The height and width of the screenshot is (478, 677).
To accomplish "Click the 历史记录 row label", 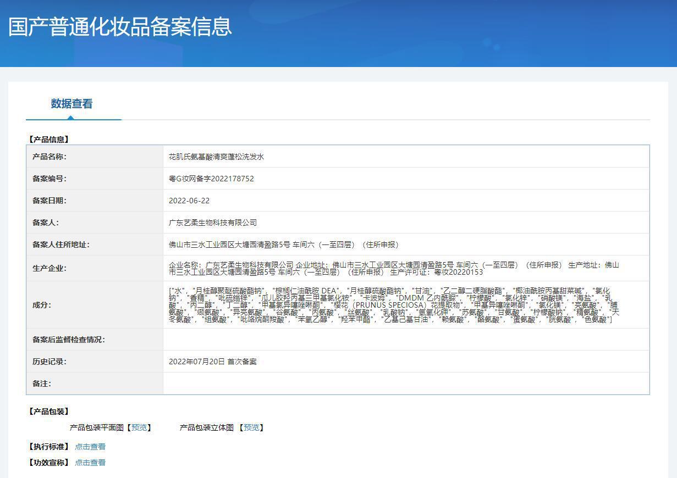I will click(x=49, y=362).
